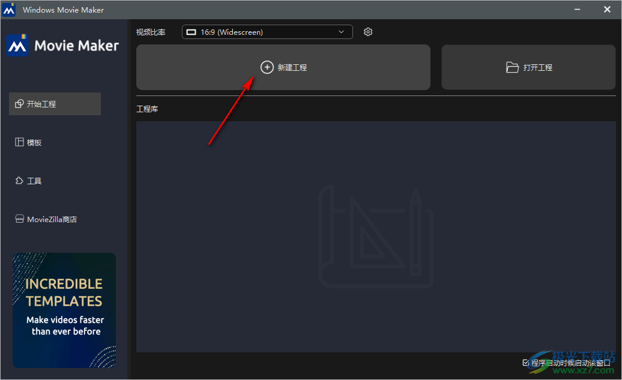Click the 视频比率 label
This screenshot has width=622, height=380.
[x=151, y=32]
